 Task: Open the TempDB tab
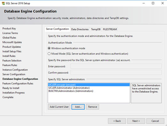(96, 29)
